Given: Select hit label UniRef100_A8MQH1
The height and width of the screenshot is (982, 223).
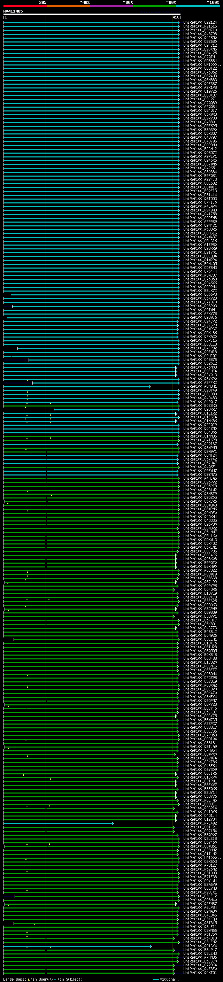Looking at the screenshot, I should point(200,386).
